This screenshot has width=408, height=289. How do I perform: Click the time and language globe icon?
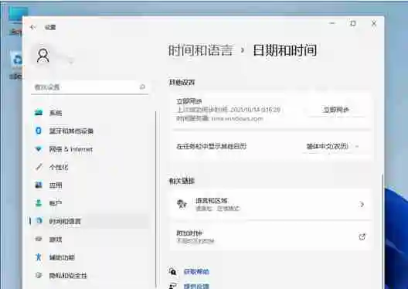tap(39, 221)
